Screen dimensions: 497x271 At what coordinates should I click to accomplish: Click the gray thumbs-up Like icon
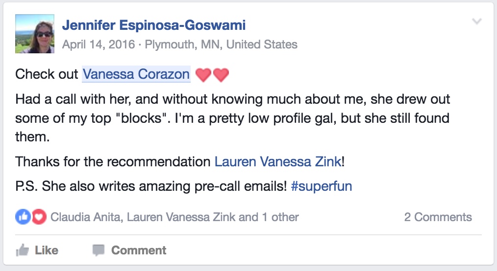pos(22,250)
